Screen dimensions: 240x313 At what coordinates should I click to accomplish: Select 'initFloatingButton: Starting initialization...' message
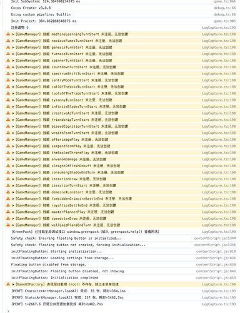56,252
